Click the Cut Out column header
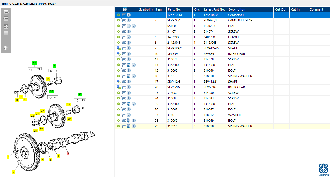The width and height of the screenshot is (330, 177). click(281, 9)
